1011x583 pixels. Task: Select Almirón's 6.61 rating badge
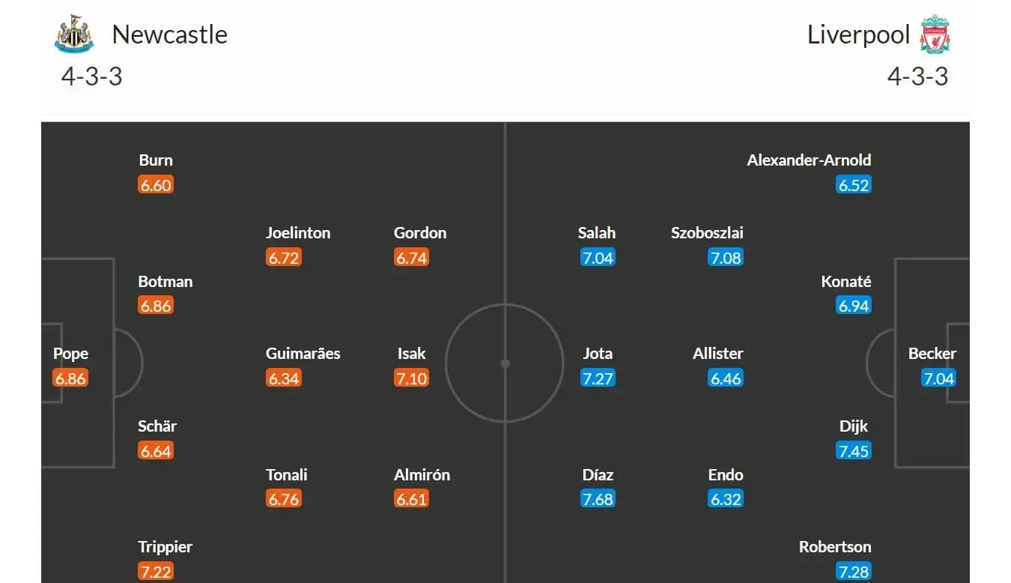411,499
